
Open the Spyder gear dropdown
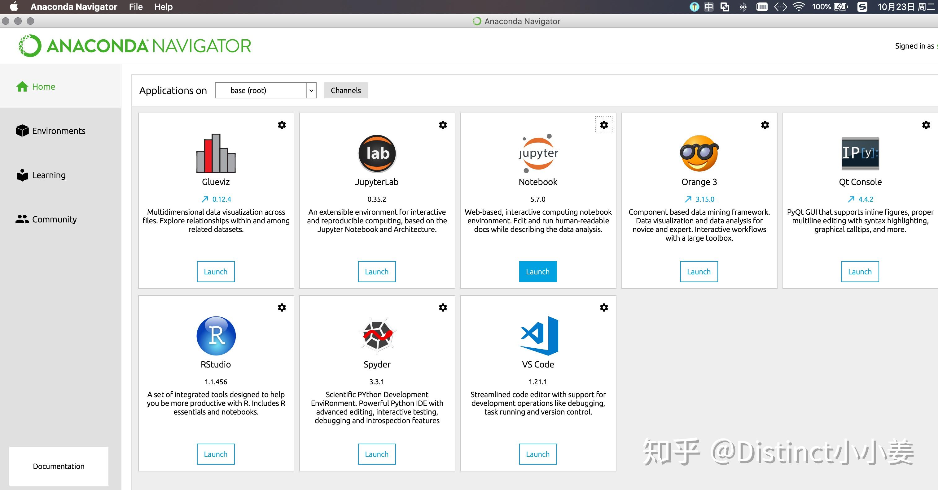pos(443,307)
